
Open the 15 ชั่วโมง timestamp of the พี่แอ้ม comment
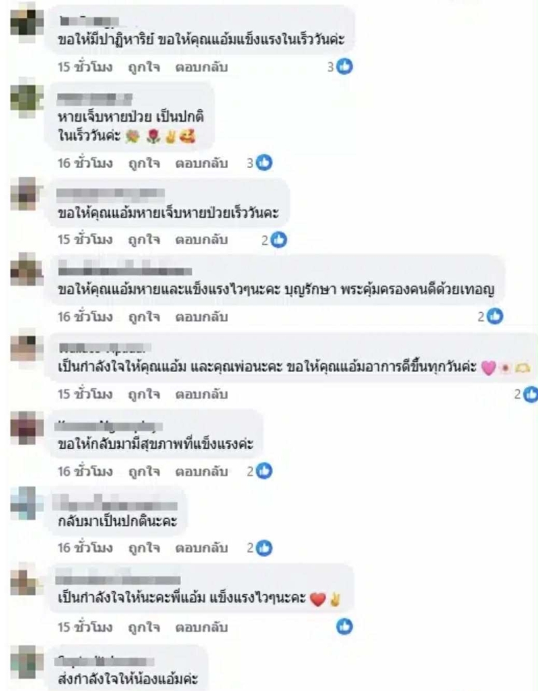pos(85,626)
